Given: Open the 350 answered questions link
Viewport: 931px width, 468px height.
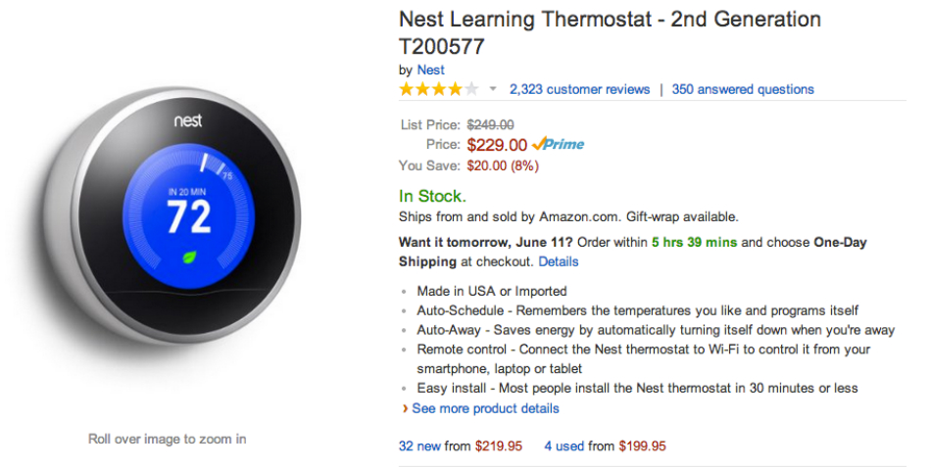Looking at the screenshot, I should click(743, 89).
